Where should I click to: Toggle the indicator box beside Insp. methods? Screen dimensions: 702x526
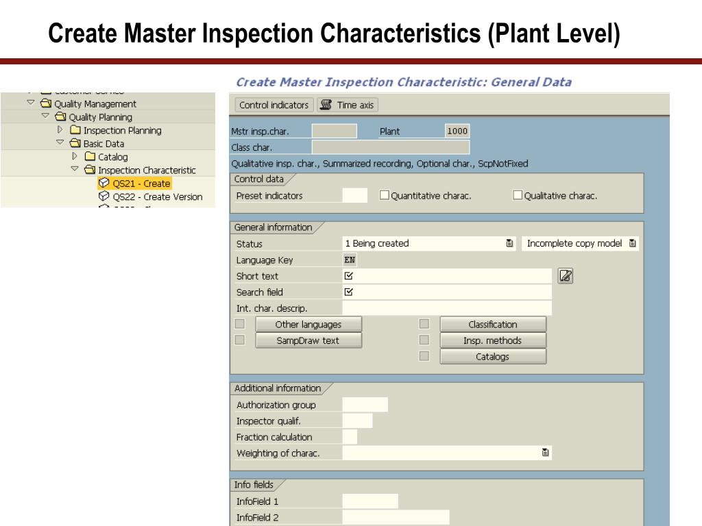(x=424, y=340)
